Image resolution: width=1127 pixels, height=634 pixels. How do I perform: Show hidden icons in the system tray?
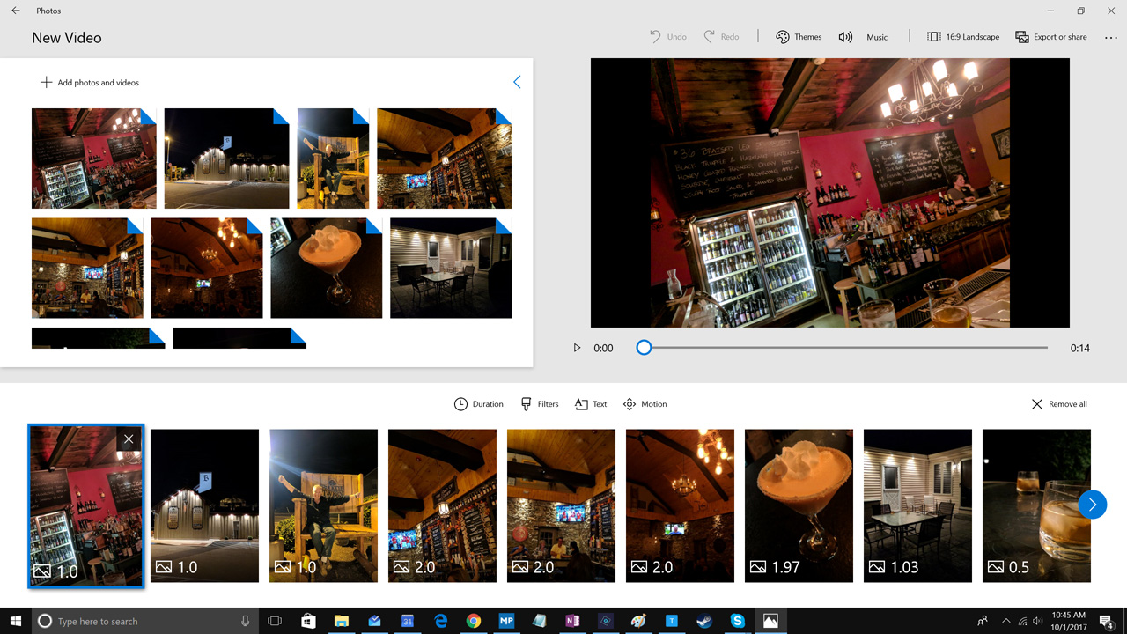pos(1006,621)
